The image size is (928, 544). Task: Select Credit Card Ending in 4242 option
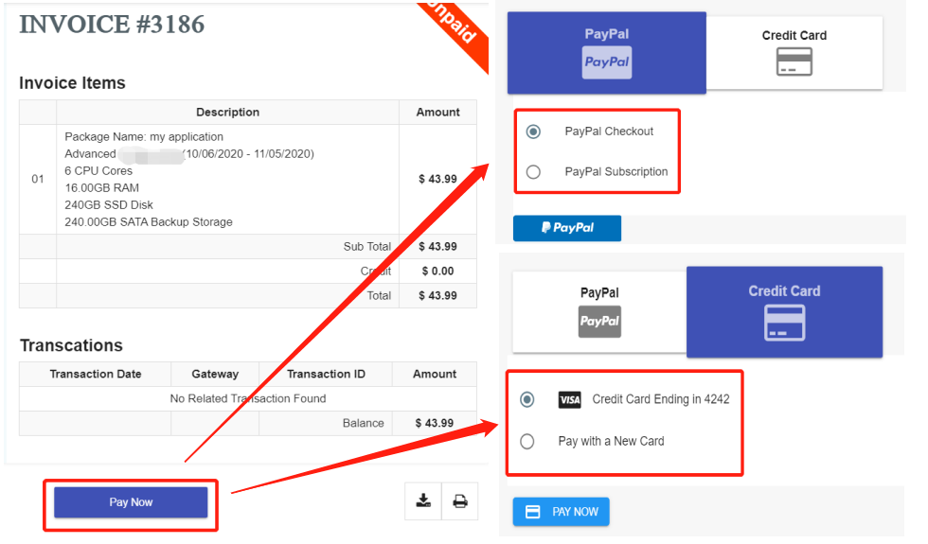point(527,399)
